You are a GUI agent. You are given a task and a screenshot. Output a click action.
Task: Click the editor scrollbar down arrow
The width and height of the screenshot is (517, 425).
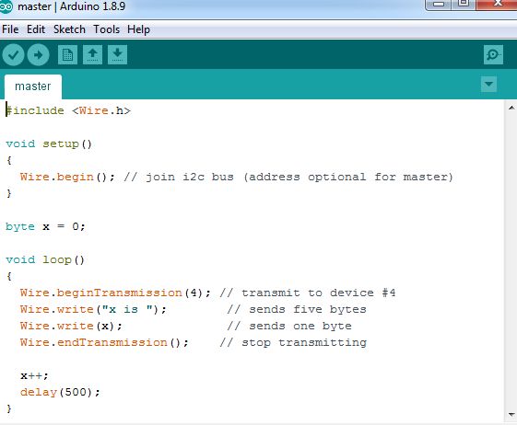pos(511,415)
